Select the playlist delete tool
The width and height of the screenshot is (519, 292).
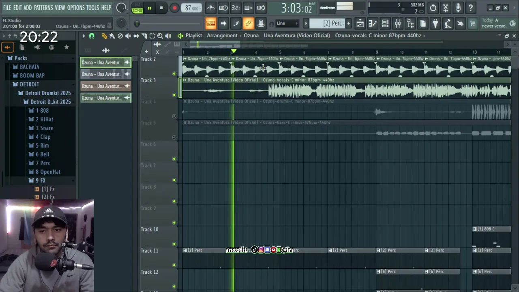(120, 36)
